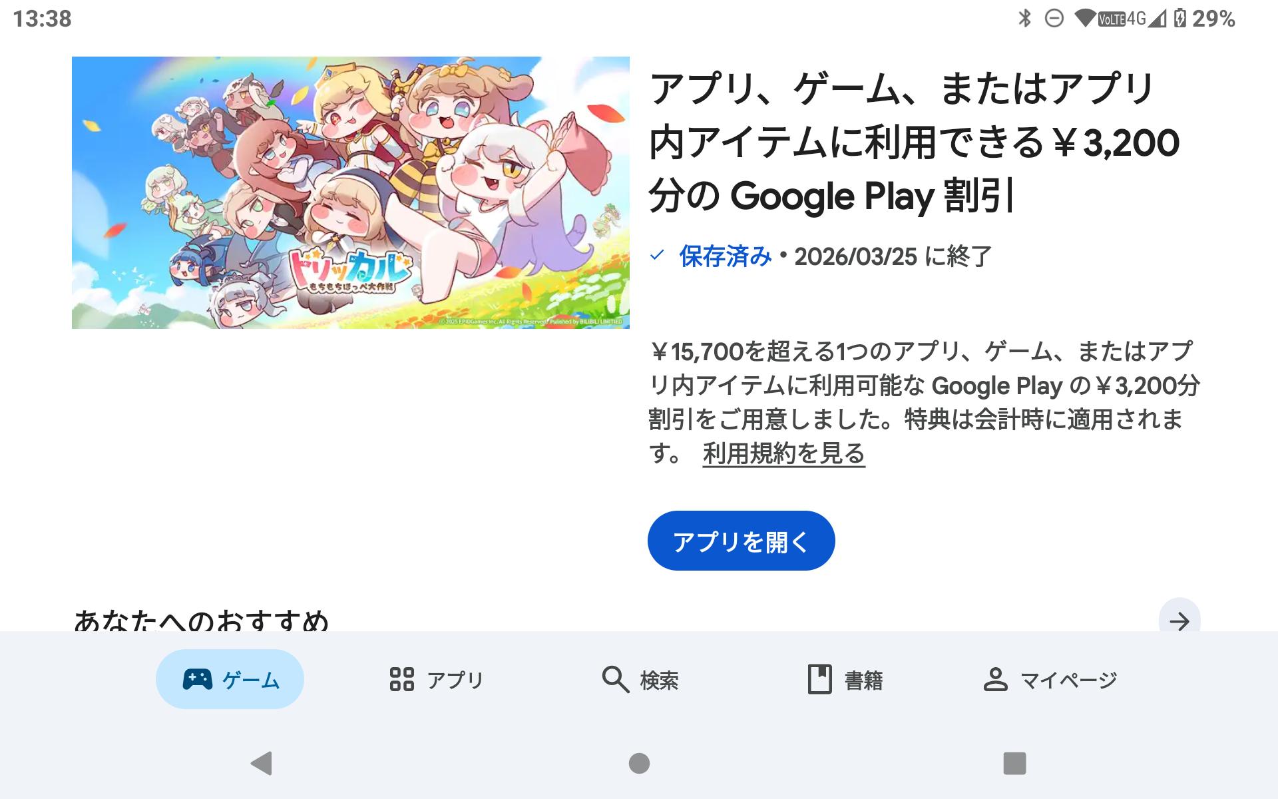
Task: Open the ゲーム tab controller icon
Action: (x=197, y=679)
